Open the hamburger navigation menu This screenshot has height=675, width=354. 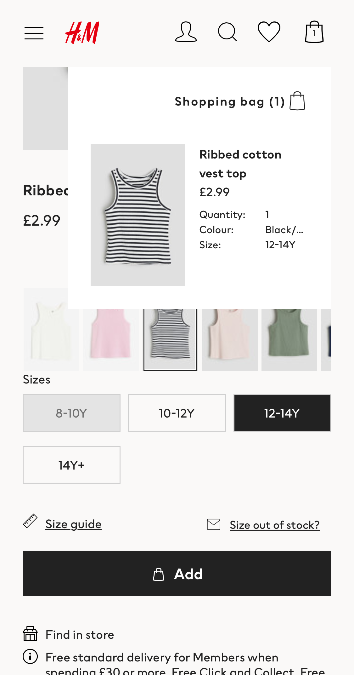tap(34, 33)
